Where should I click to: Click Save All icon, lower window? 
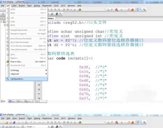(14, 122)
